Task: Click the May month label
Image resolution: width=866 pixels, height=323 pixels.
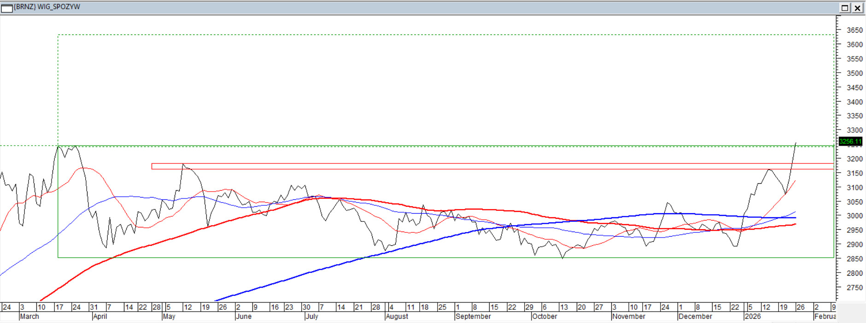Action: click(169, 317)
